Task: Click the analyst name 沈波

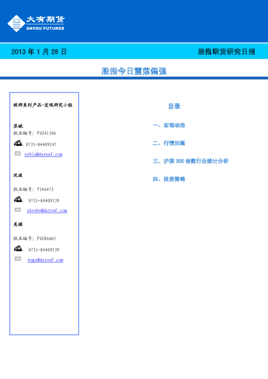Action: click(18, 175)
